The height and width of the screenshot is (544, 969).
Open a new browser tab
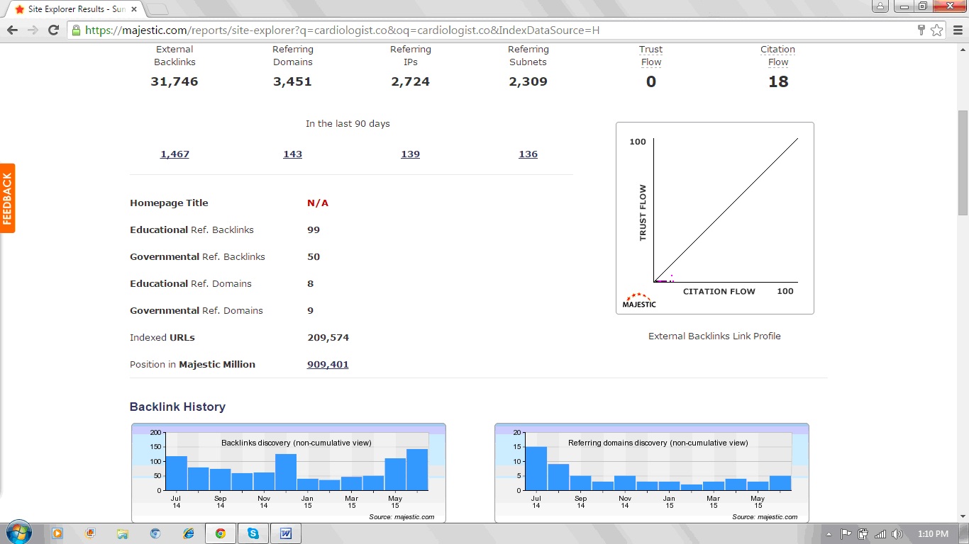pyautogui.click(x=157, y=9)
